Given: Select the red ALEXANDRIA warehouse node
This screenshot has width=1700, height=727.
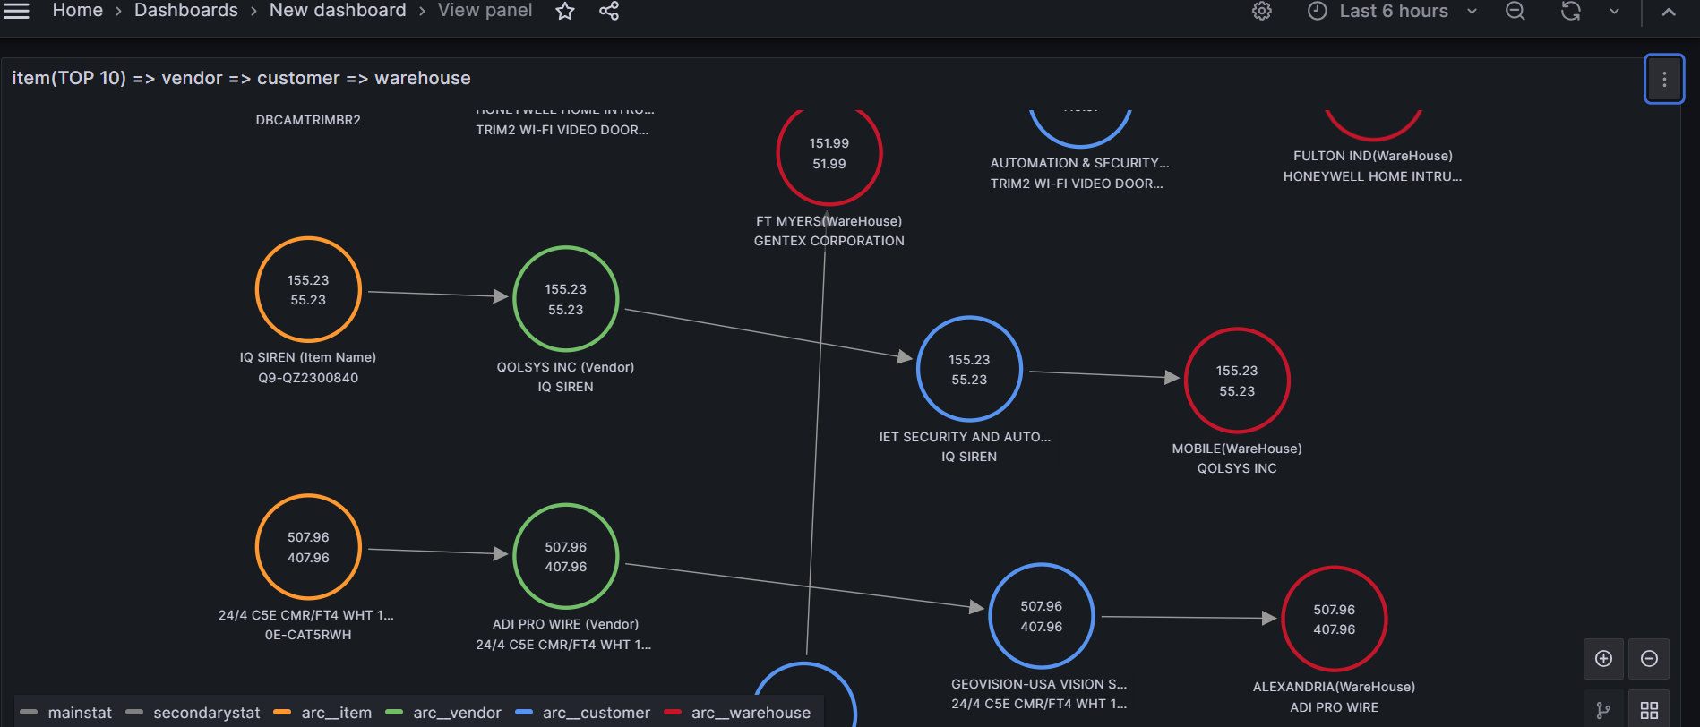Looking at the screenshot, I should click(x=1335, y=619).
